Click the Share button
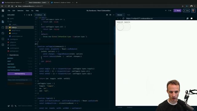The height and width of the screenshot is (111, 197). pyautogui.click(x=177, y=10)
